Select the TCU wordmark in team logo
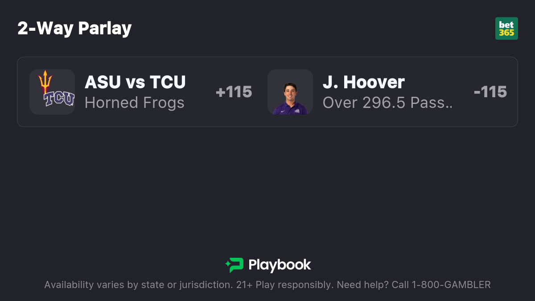 (x=59, y=99)
